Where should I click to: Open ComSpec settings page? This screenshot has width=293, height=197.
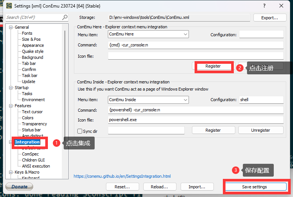click(x=30, y=154)
